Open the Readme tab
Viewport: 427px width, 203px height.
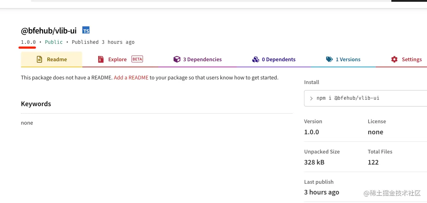coord(51,59)
